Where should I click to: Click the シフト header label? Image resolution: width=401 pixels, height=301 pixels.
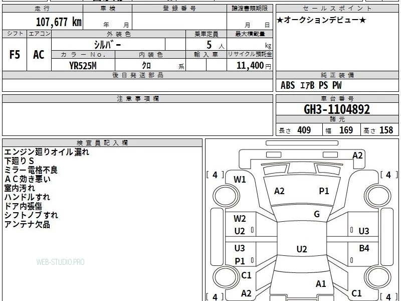[15, 34]
